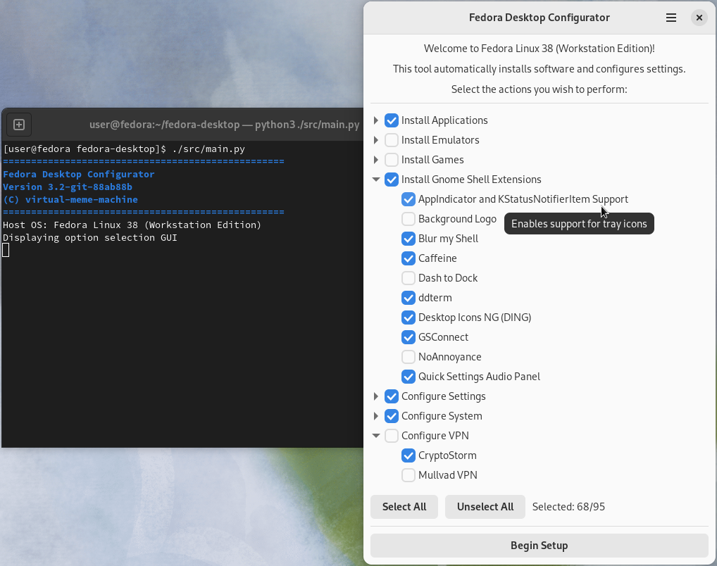Uncheck the Caffeine extension checkbox

tap(409, 258)
